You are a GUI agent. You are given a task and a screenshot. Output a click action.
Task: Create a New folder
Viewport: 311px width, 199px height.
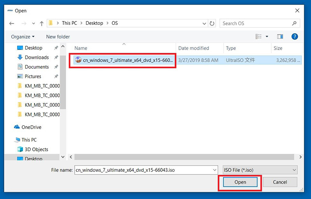click(58, 36)
